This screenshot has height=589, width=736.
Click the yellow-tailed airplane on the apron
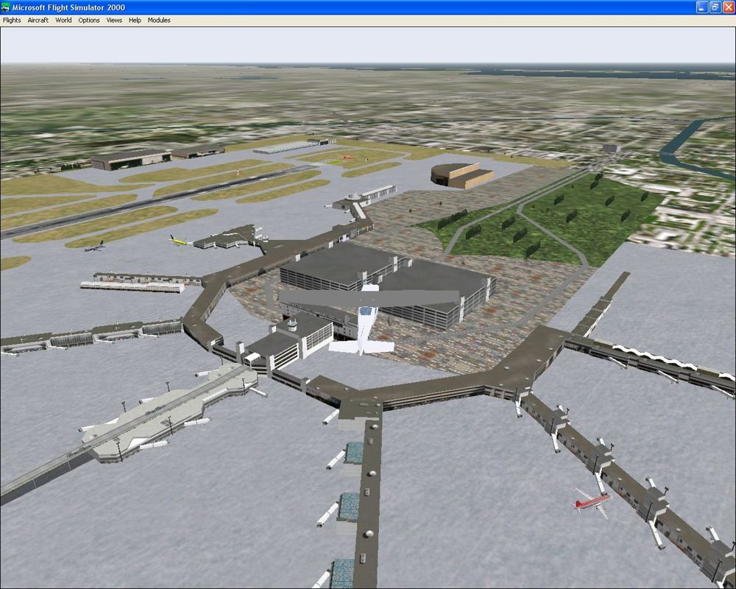179,240
